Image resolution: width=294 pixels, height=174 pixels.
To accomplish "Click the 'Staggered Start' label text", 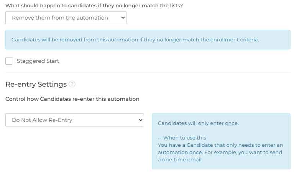I will pyautogui.click(x=38, y=61).
